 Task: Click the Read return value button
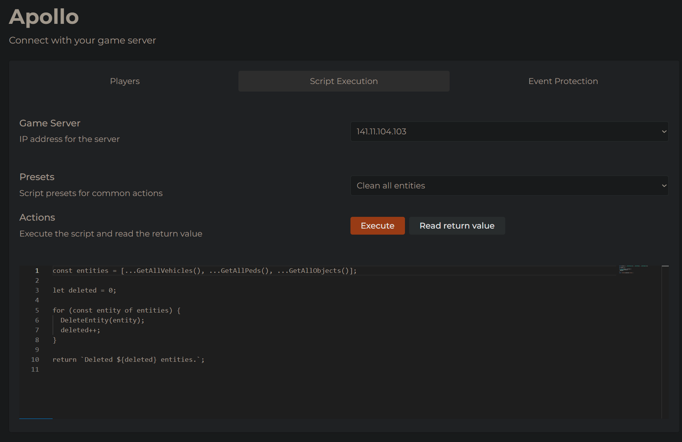(457, 226)
